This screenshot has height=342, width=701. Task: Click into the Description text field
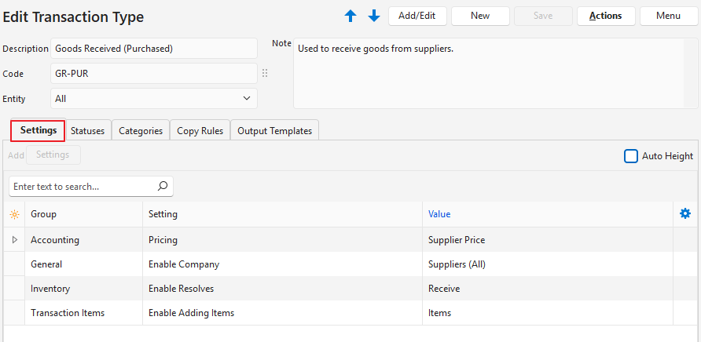pos(154,49)
